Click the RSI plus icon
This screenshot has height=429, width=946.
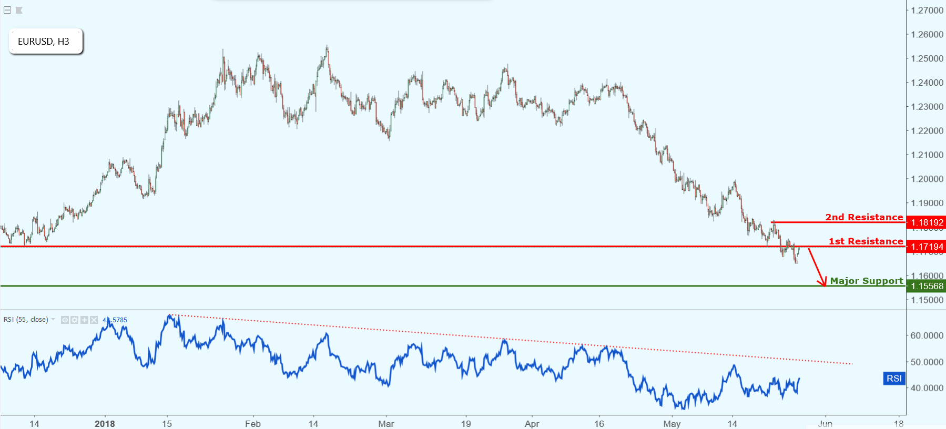(84, 320)
